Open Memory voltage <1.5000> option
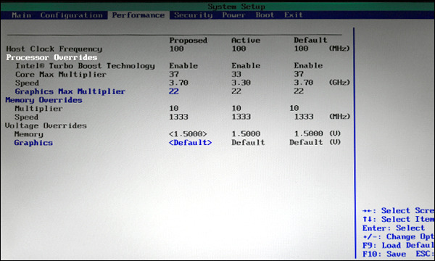Image resolution: width=435 pixels, height=261 pixels. click(x=188, y=134)
